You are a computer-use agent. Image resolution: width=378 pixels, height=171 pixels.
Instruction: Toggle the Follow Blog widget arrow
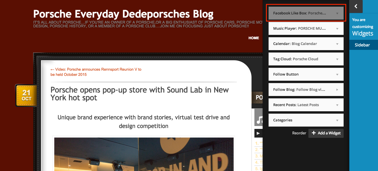[x=337, y=90]
